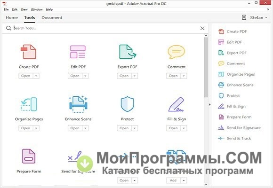Click the Create PDF icon in right sidebar
The height and width of the screenshot is (188, 273).
[221, 31]
